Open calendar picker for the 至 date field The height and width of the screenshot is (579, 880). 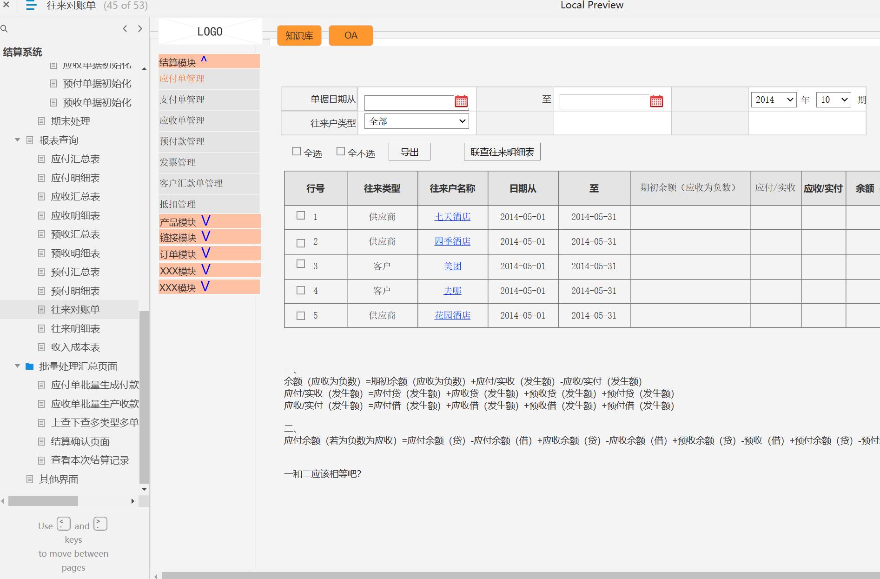pos(656,101)
